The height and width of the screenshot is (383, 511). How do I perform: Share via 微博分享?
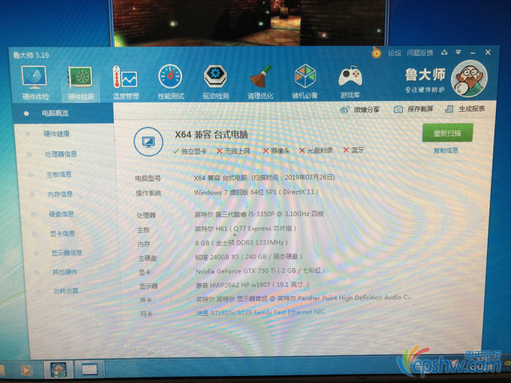[x=360, y=109]
